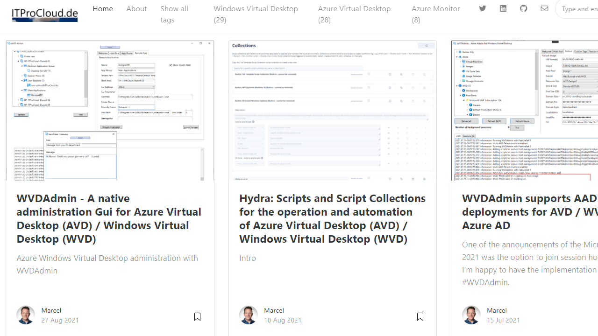This screenshot has width=598, height=336.
Task: Open the GitHub profile icon
Action: pyautogui.click(x=524, y=8)
